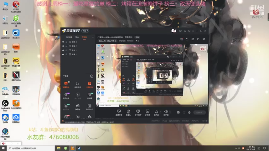Open the 视频连麦 tool
This screenshot has width=269, height=151.
66,96
